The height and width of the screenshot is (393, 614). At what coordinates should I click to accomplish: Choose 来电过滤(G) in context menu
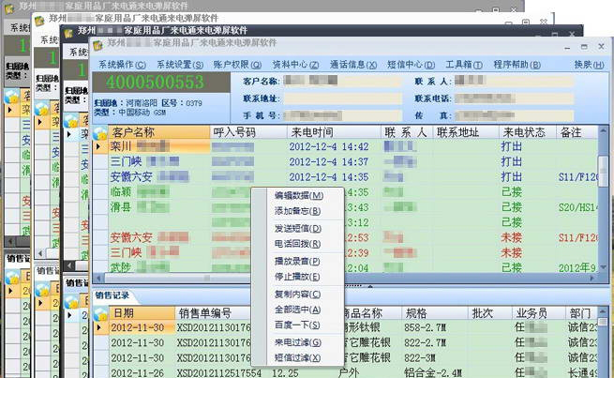298,342
